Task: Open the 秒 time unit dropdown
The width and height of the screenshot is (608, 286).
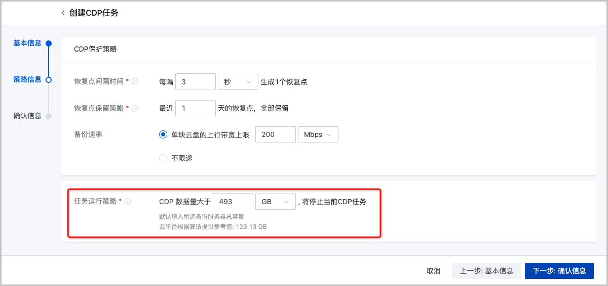Action: click(x=237, y=82)
